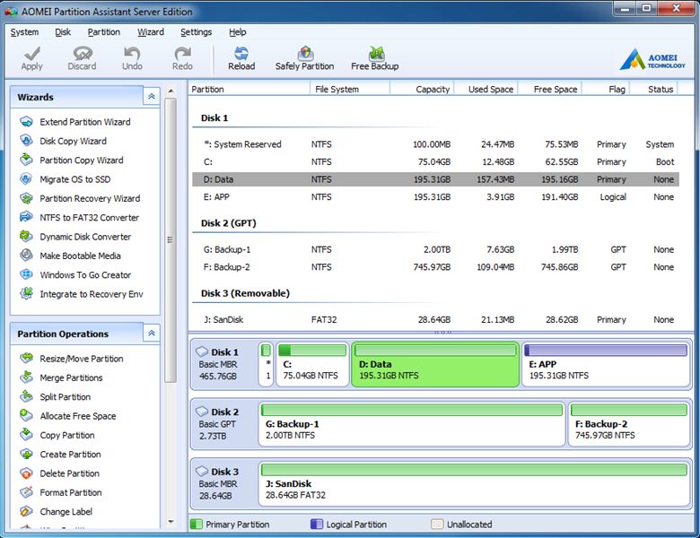Click the Make Bootable Media icon
The height and width of the screenshot is (538, 700).
(x=26, y=256)
